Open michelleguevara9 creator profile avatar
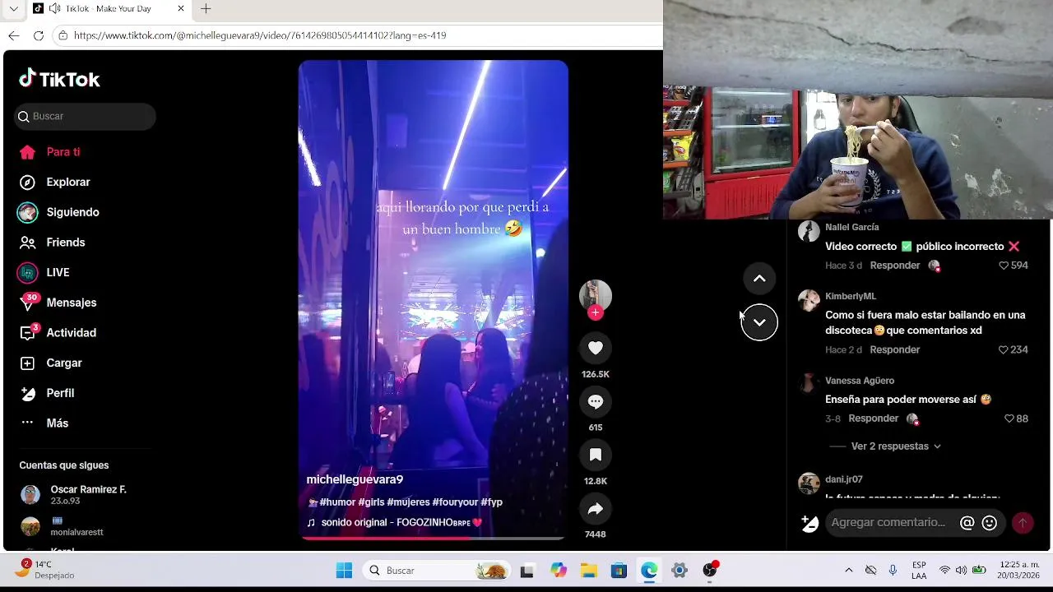The height and width of the screenshot is (592, 1053). click(596, 295)
